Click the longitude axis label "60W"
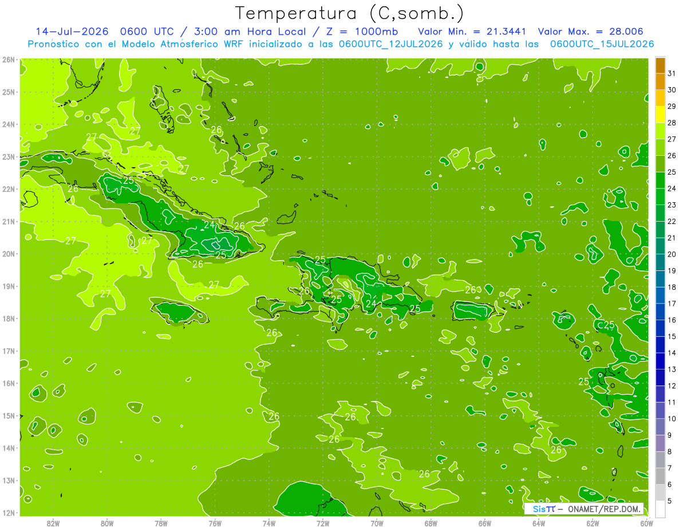This screenshot has height=531, width=687. point(647,522)
